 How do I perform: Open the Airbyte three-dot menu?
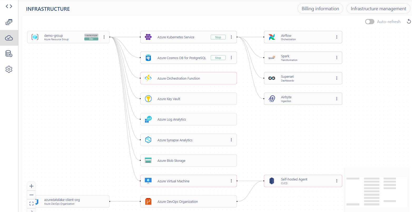(337, 99)
